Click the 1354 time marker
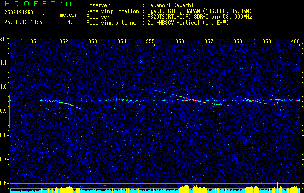Viewport: 304px width, 193px height. [121, 41]
